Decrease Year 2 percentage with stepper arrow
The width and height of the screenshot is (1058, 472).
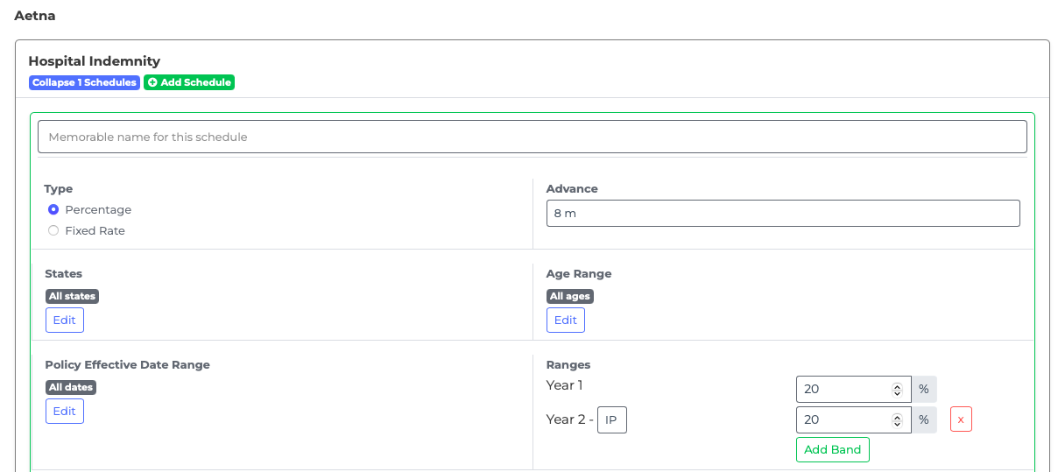point(897,423)
